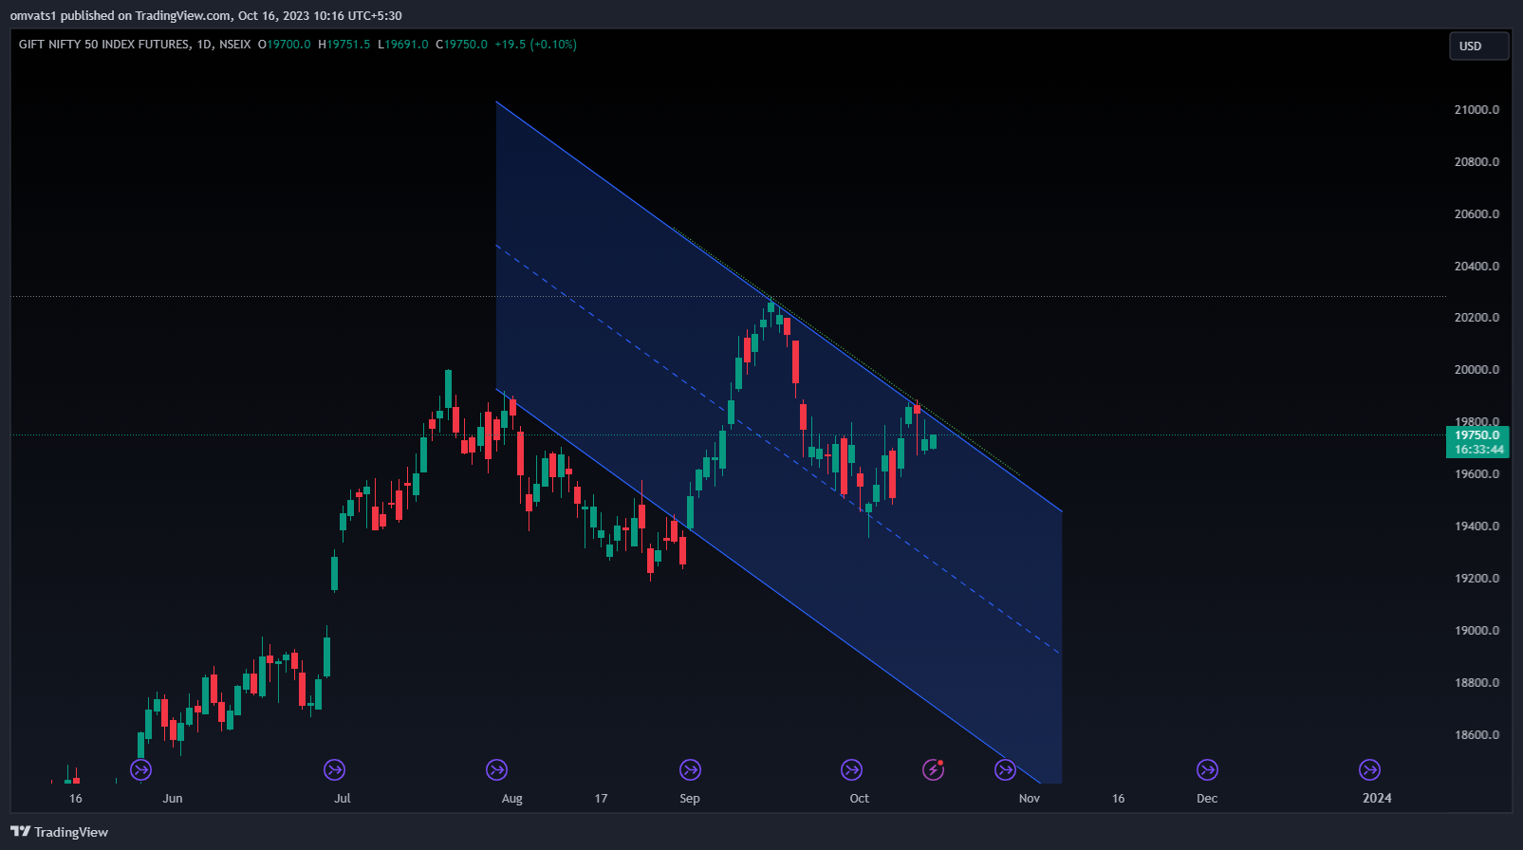Click the event marker icon left of Nov
Screen dimensions: 1523x850
point(1005,769)
